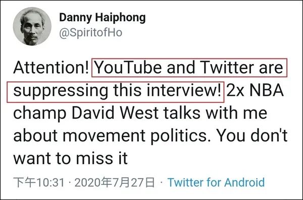Open Danny Haiphong's profile avatar photo
303x200 pixels.
pyautogui.click(x=32, y=26)
